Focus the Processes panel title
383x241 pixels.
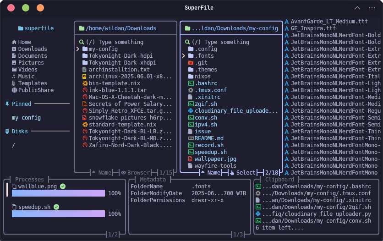29,180
